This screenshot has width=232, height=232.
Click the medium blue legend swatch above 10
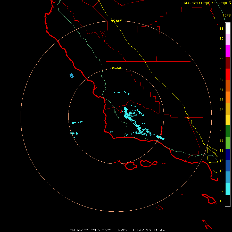228,166
